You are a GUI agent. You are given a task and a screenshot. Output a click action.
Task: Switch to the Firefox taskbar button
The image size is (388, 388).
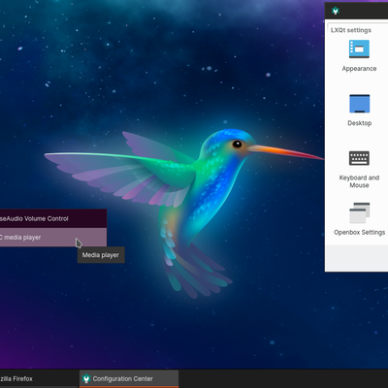pos(39,378)
